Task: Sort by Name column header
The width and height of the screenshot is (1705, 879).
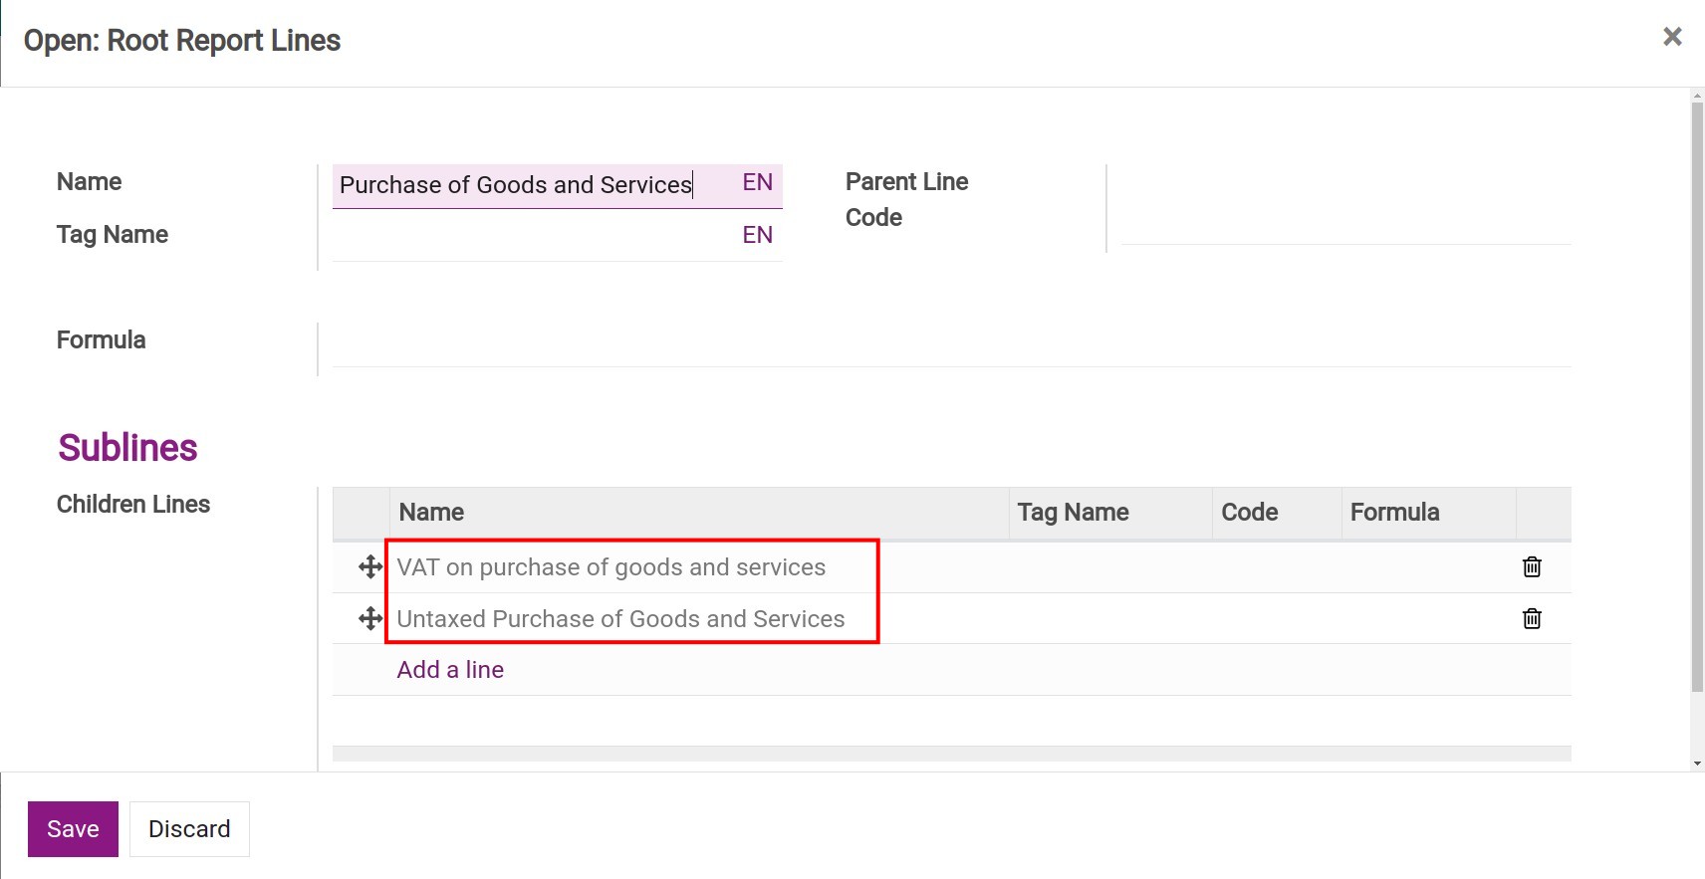Action: click(x=698, y=513)
